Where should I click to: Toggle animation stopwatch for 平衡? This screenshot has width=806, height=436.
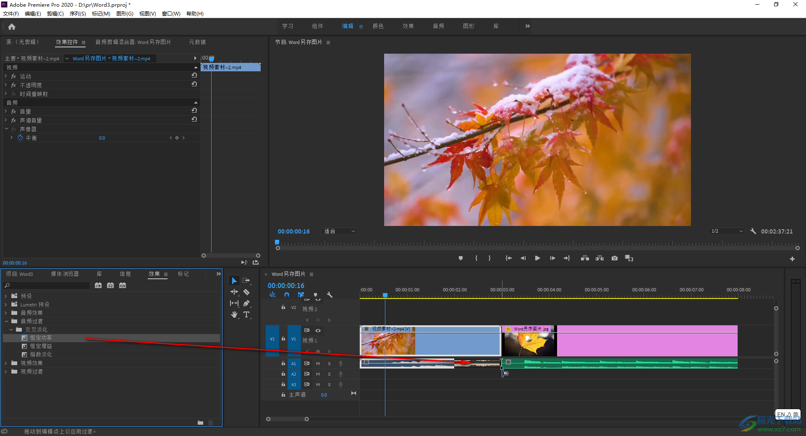pos(20,138)
